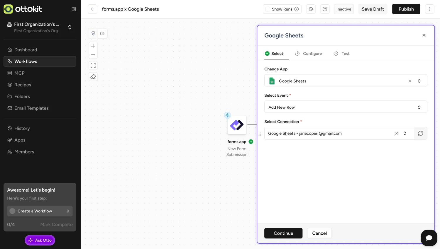Open version history from the top bar
The height and width of the screenshot is (249, 440).
click(x=311, y=9)
